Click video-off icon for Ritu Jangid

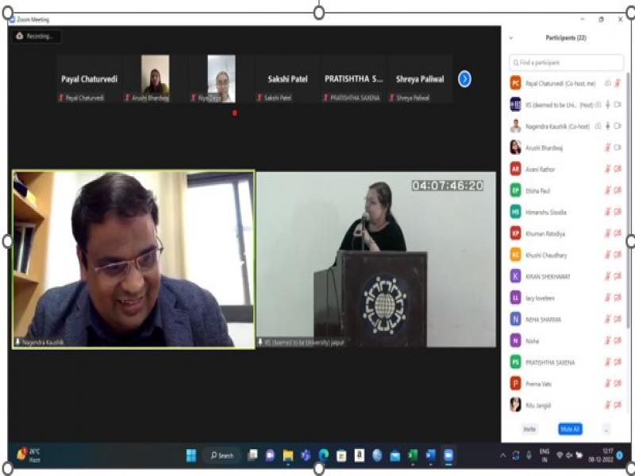coord(618,405)
